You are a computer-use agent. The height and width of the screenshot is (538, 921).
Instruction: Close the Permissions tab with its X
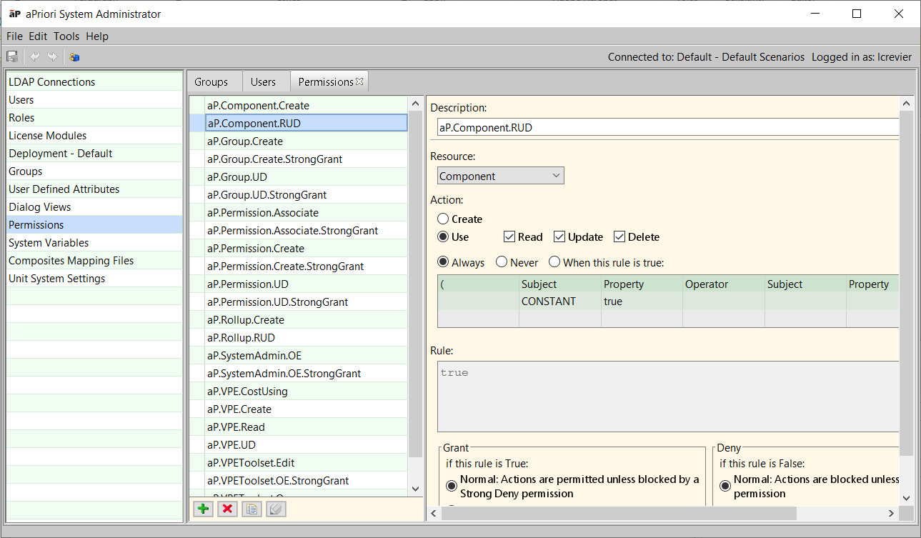tap(359, 81)
